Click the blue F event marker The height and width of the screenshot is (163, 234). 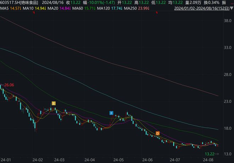(111, 113)
